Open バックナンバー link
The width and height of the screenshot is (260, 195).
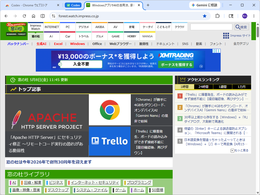18,44
